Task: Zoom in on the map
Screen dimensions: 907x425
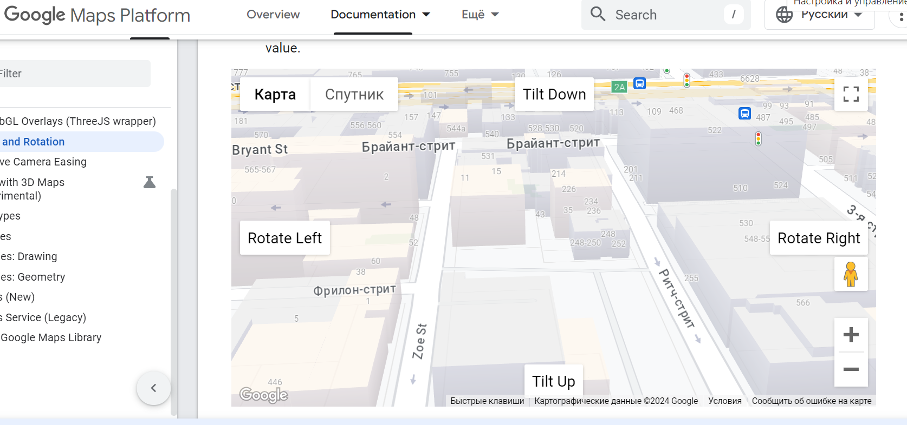Action: (x=851, y=335)
